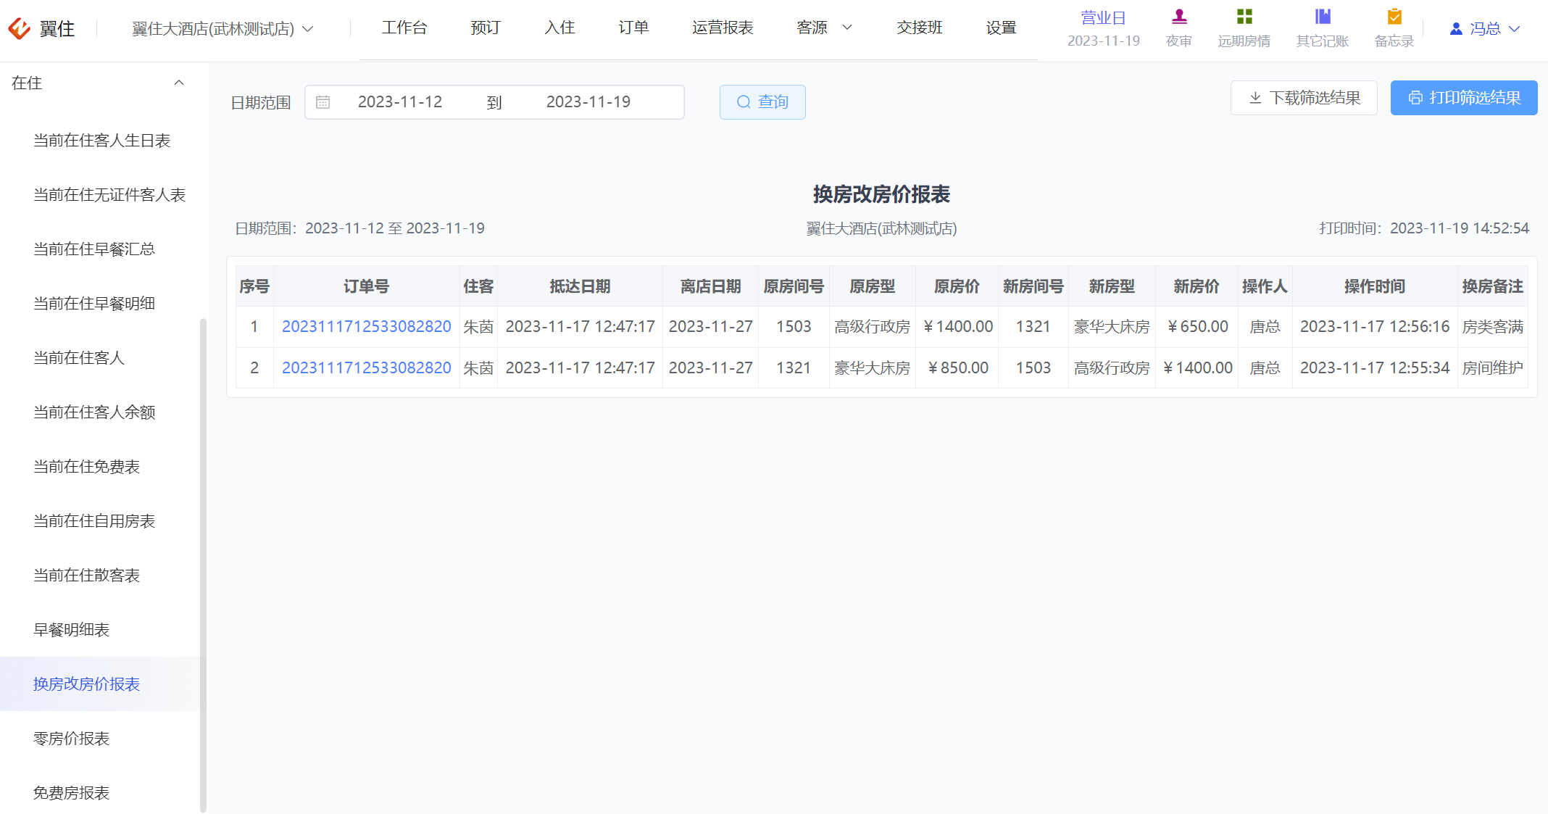Click ¥850.00 original price cell
Screen dimensions: 1548x814
957,368
